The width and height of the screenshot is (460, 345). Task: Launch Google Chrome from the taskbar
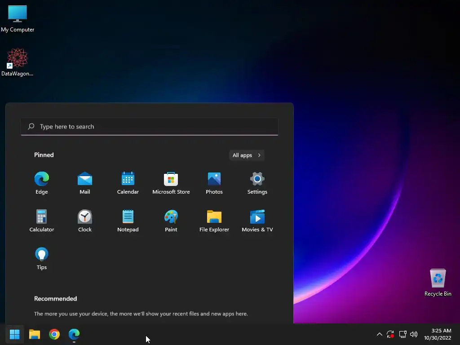coord(54,334)
